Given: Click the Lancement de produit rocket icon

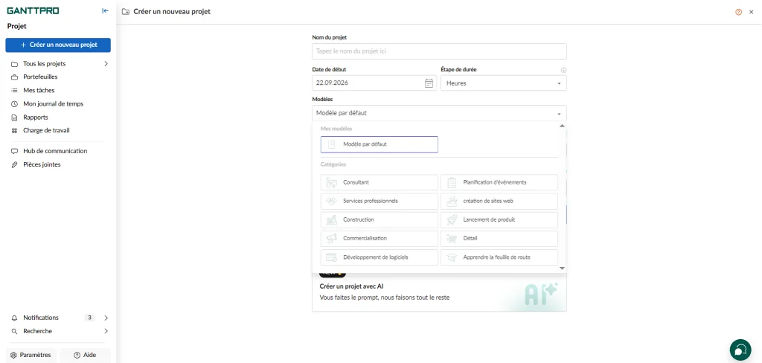Looking at the screenshot, I should pos(452,220).
